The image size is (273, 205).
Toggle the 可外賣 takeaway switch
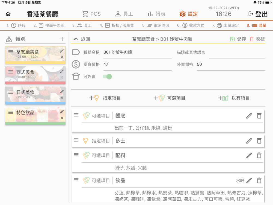click(x=107, y=77)
